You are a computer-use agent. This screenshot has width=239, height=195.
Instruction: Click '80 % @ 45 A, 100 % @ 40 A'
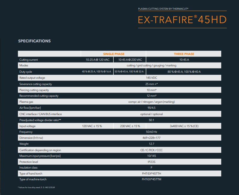pos(184,72)
